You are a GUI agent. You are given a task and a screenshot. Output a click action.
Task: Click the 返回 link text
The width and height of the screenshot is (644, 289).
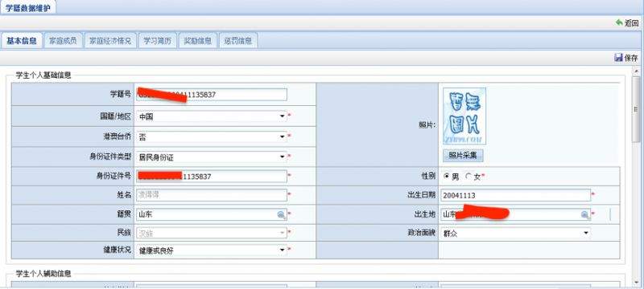coord(631,23)
